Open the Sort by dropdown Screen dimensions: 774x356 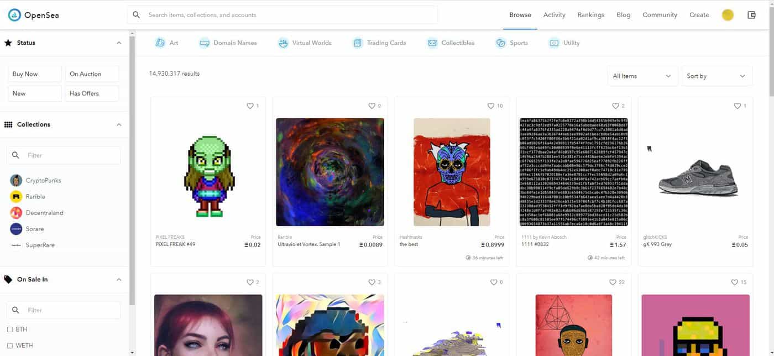(717, 76)
